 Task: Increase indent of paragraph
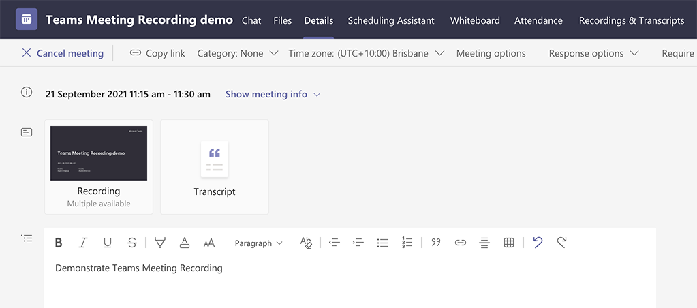click(x=358, y=243)
